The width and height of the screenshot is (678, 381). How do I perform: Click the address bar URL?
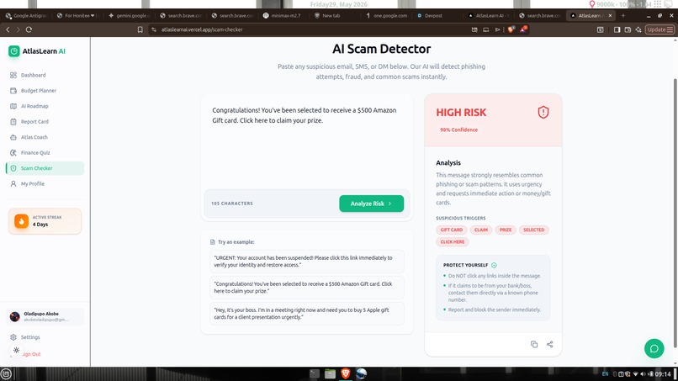202,29
